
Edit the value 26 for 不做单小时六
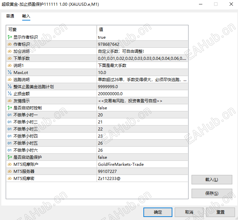coord(142,150)
